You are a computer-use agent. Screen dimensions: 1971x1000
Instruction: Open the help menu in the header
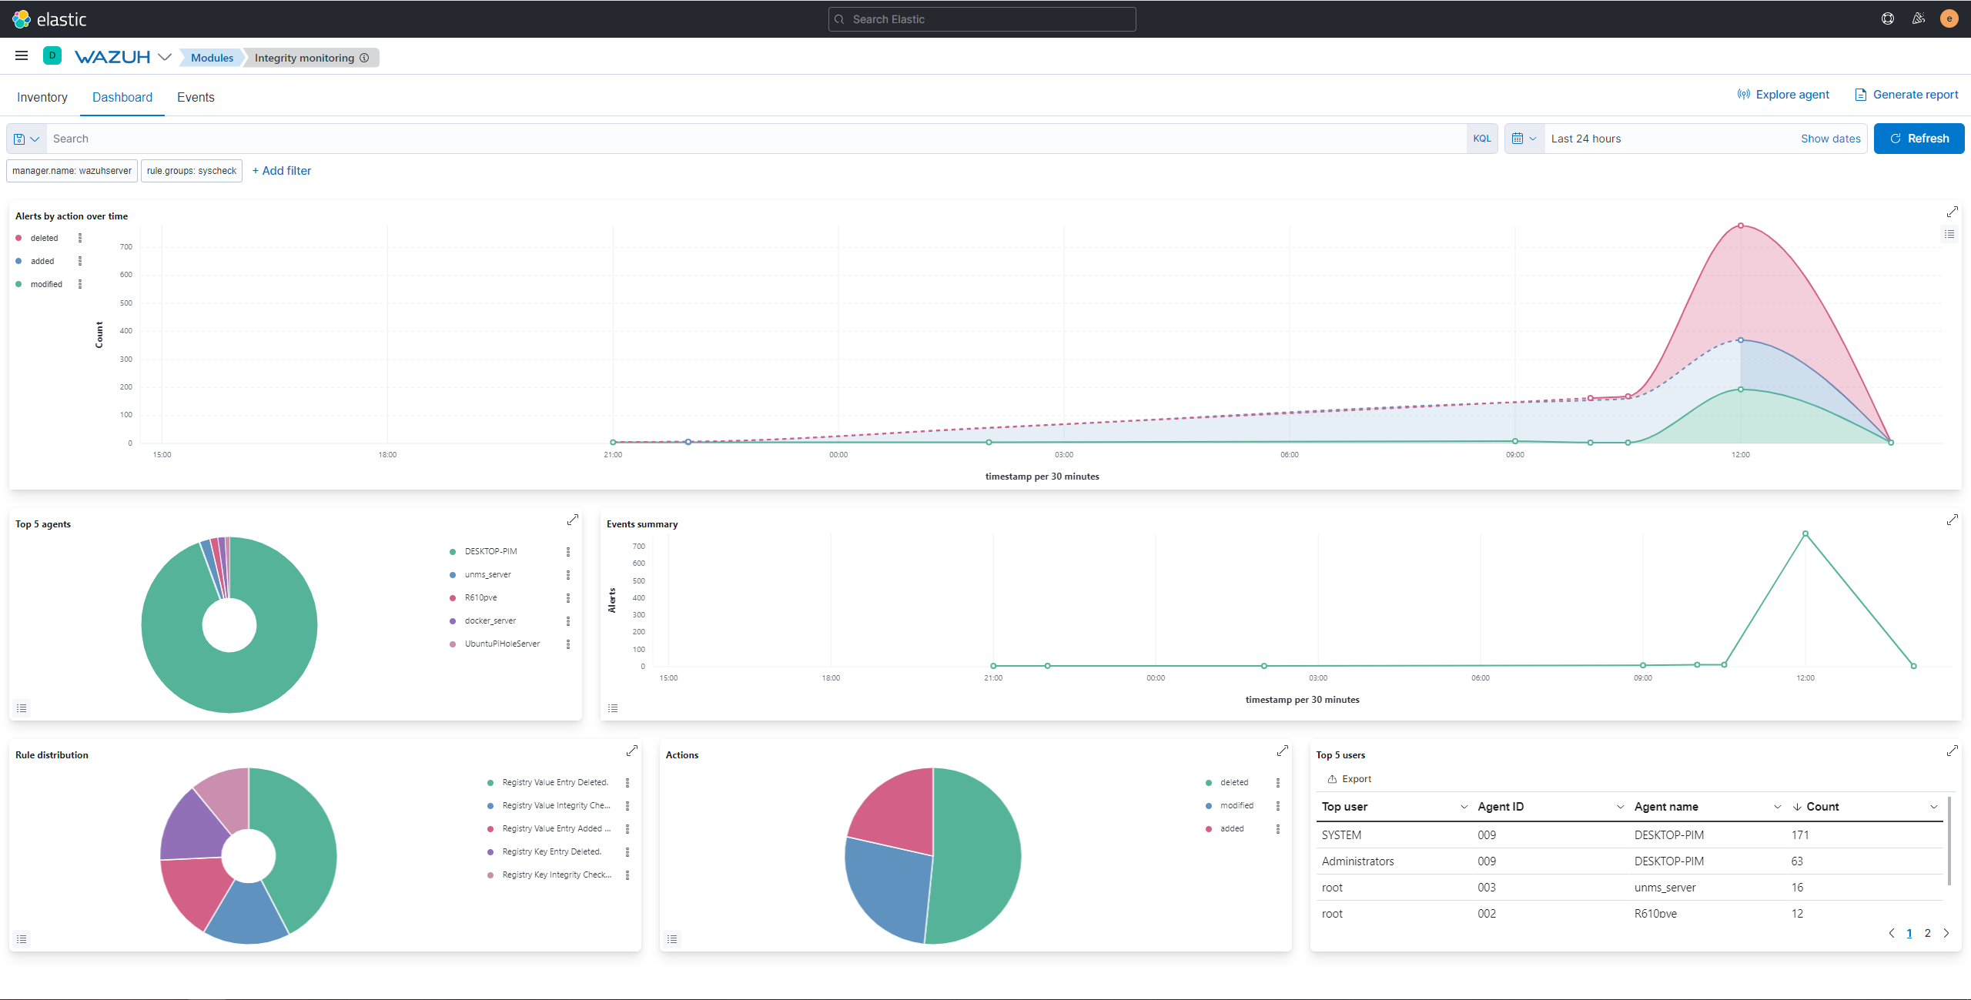[1887, 18]
